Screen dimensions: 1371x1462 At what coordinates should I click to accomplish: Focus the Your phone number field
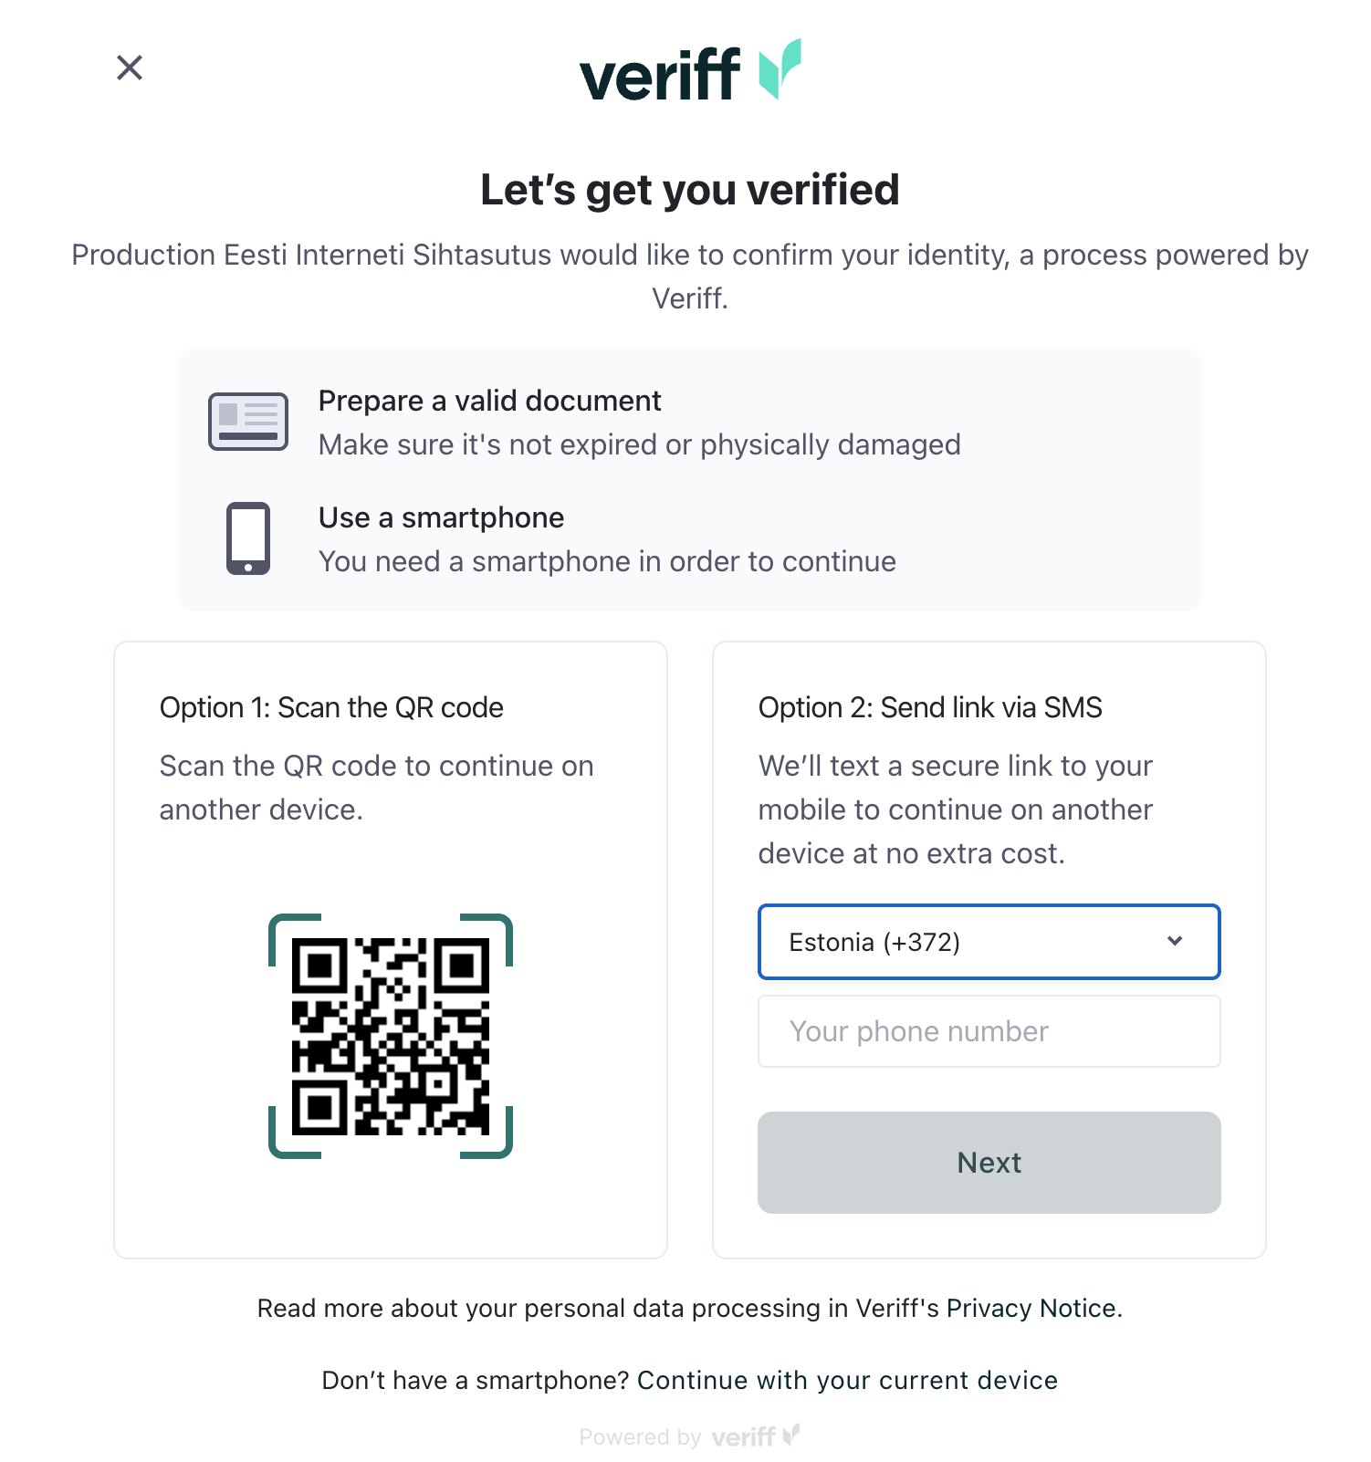pyautogui.click(x=989, y=1031)
